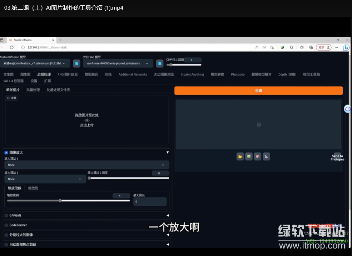Click the colorful browser extension icon

point(282,47)
